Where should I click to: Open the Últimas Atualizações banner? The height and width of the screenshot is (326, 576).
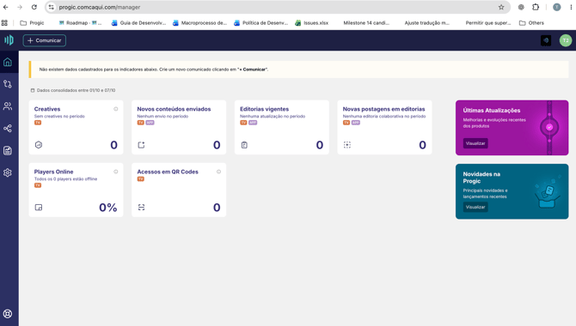[512, 128]
